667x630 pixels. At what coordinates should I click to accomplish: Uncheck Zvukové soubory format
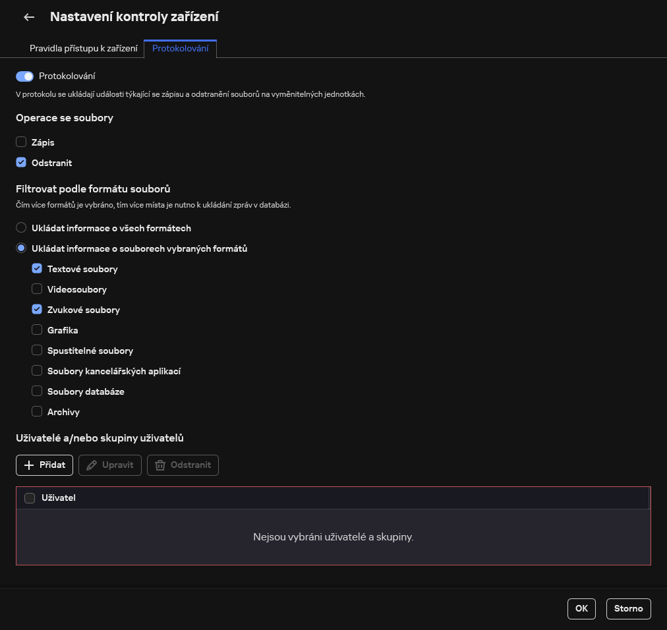pos(37,309)
